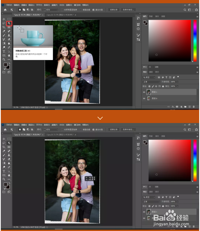
Task: Click Delete Layer trash icon in upper Layers panel
Action: click(194, 107)
